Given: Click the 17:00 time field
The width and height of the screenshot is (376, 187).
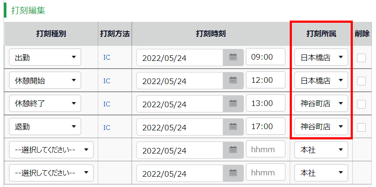Looking at the screenshot, I should [x=266, y=126].
